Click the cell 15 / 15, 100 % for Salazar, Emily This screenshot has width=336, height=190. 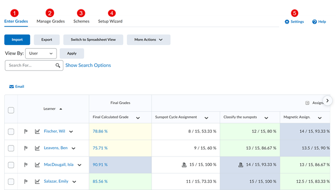tap(250, 182)
